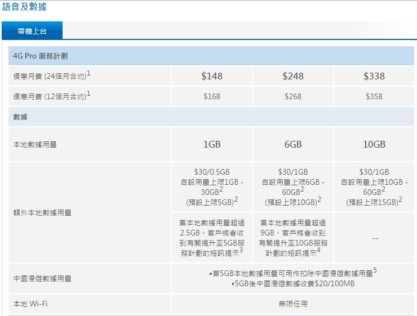Click the 無限任用 Wi-Fi cell

pyautogui.click(x=293, y=304)
